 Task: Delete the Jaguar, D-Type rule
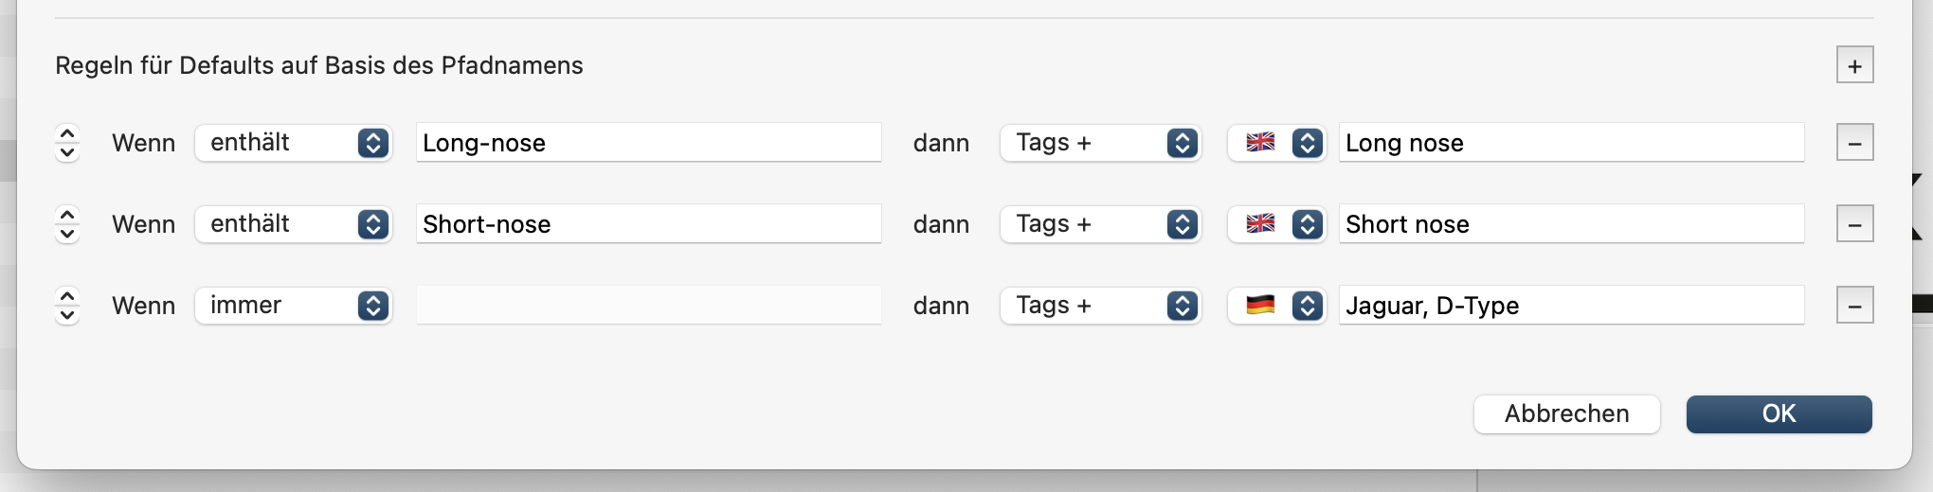1854,306
